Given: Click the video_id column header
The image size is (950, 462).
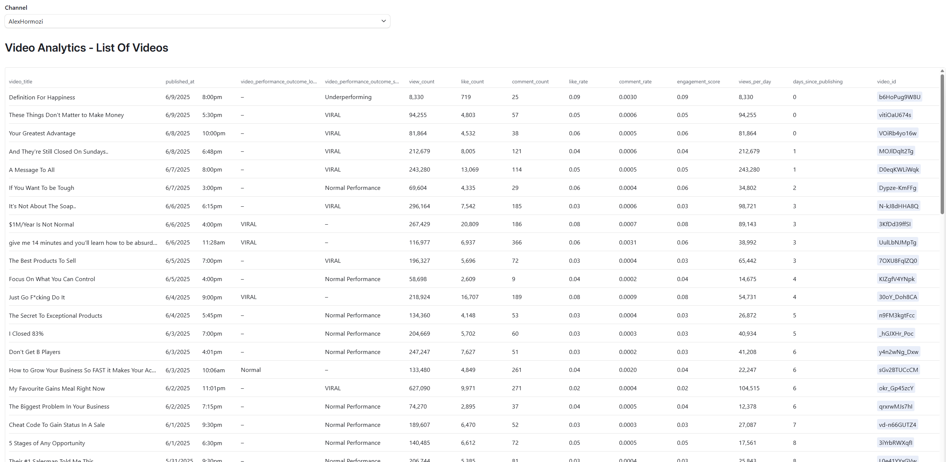Looking at the screenshot, I should click(886, 81).
